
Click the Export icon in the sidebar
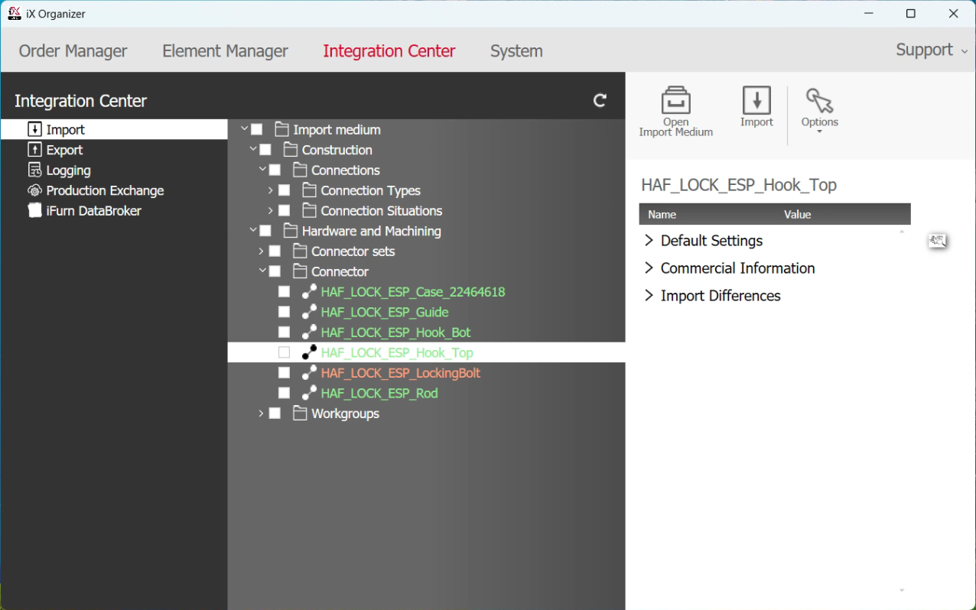click(x=34, y=150)
